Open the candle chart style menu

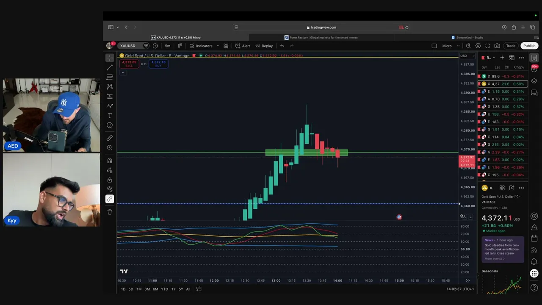click(180, 46)
